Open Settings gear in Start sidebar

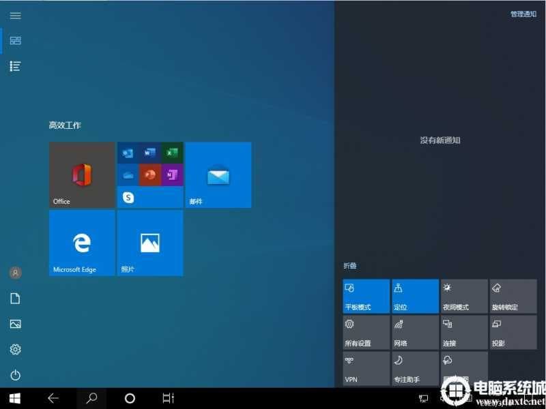pos(15,349)
